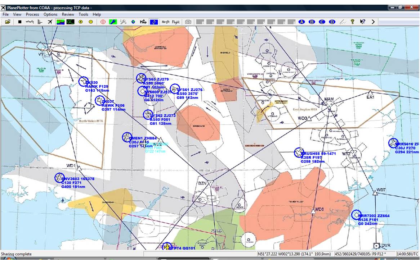Select quick chart slot 9
This screenshot has height=260, width=420.
pyautogui.click(x=281, y=22)
